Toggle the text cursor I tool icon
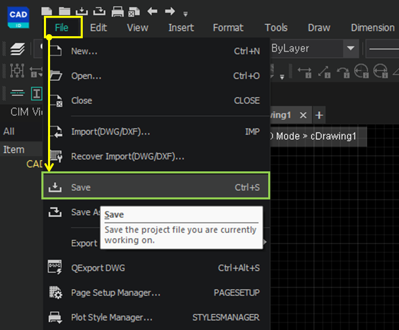Screen dimensions: 399x330 [x=36, y=93]
